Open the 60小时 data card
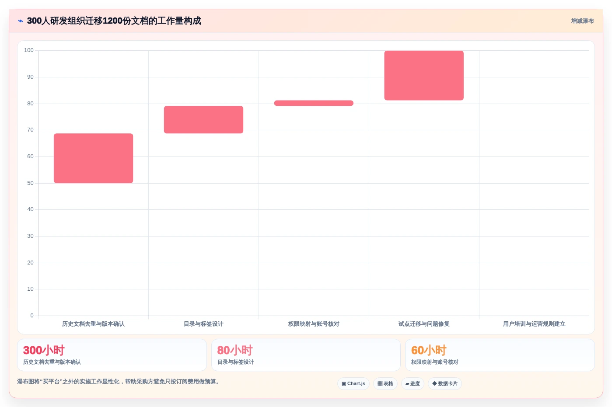612x407 pixels. click(x=500, y=355)
